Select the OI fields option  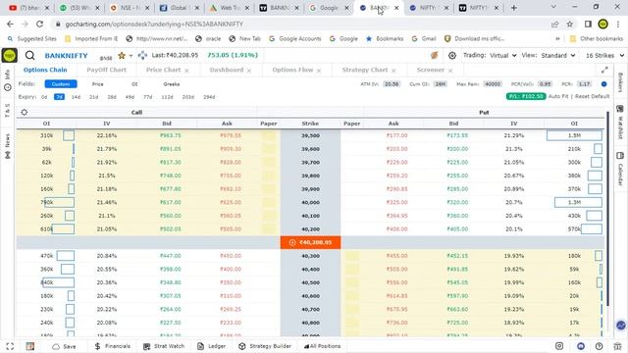(x=134, y=84)
